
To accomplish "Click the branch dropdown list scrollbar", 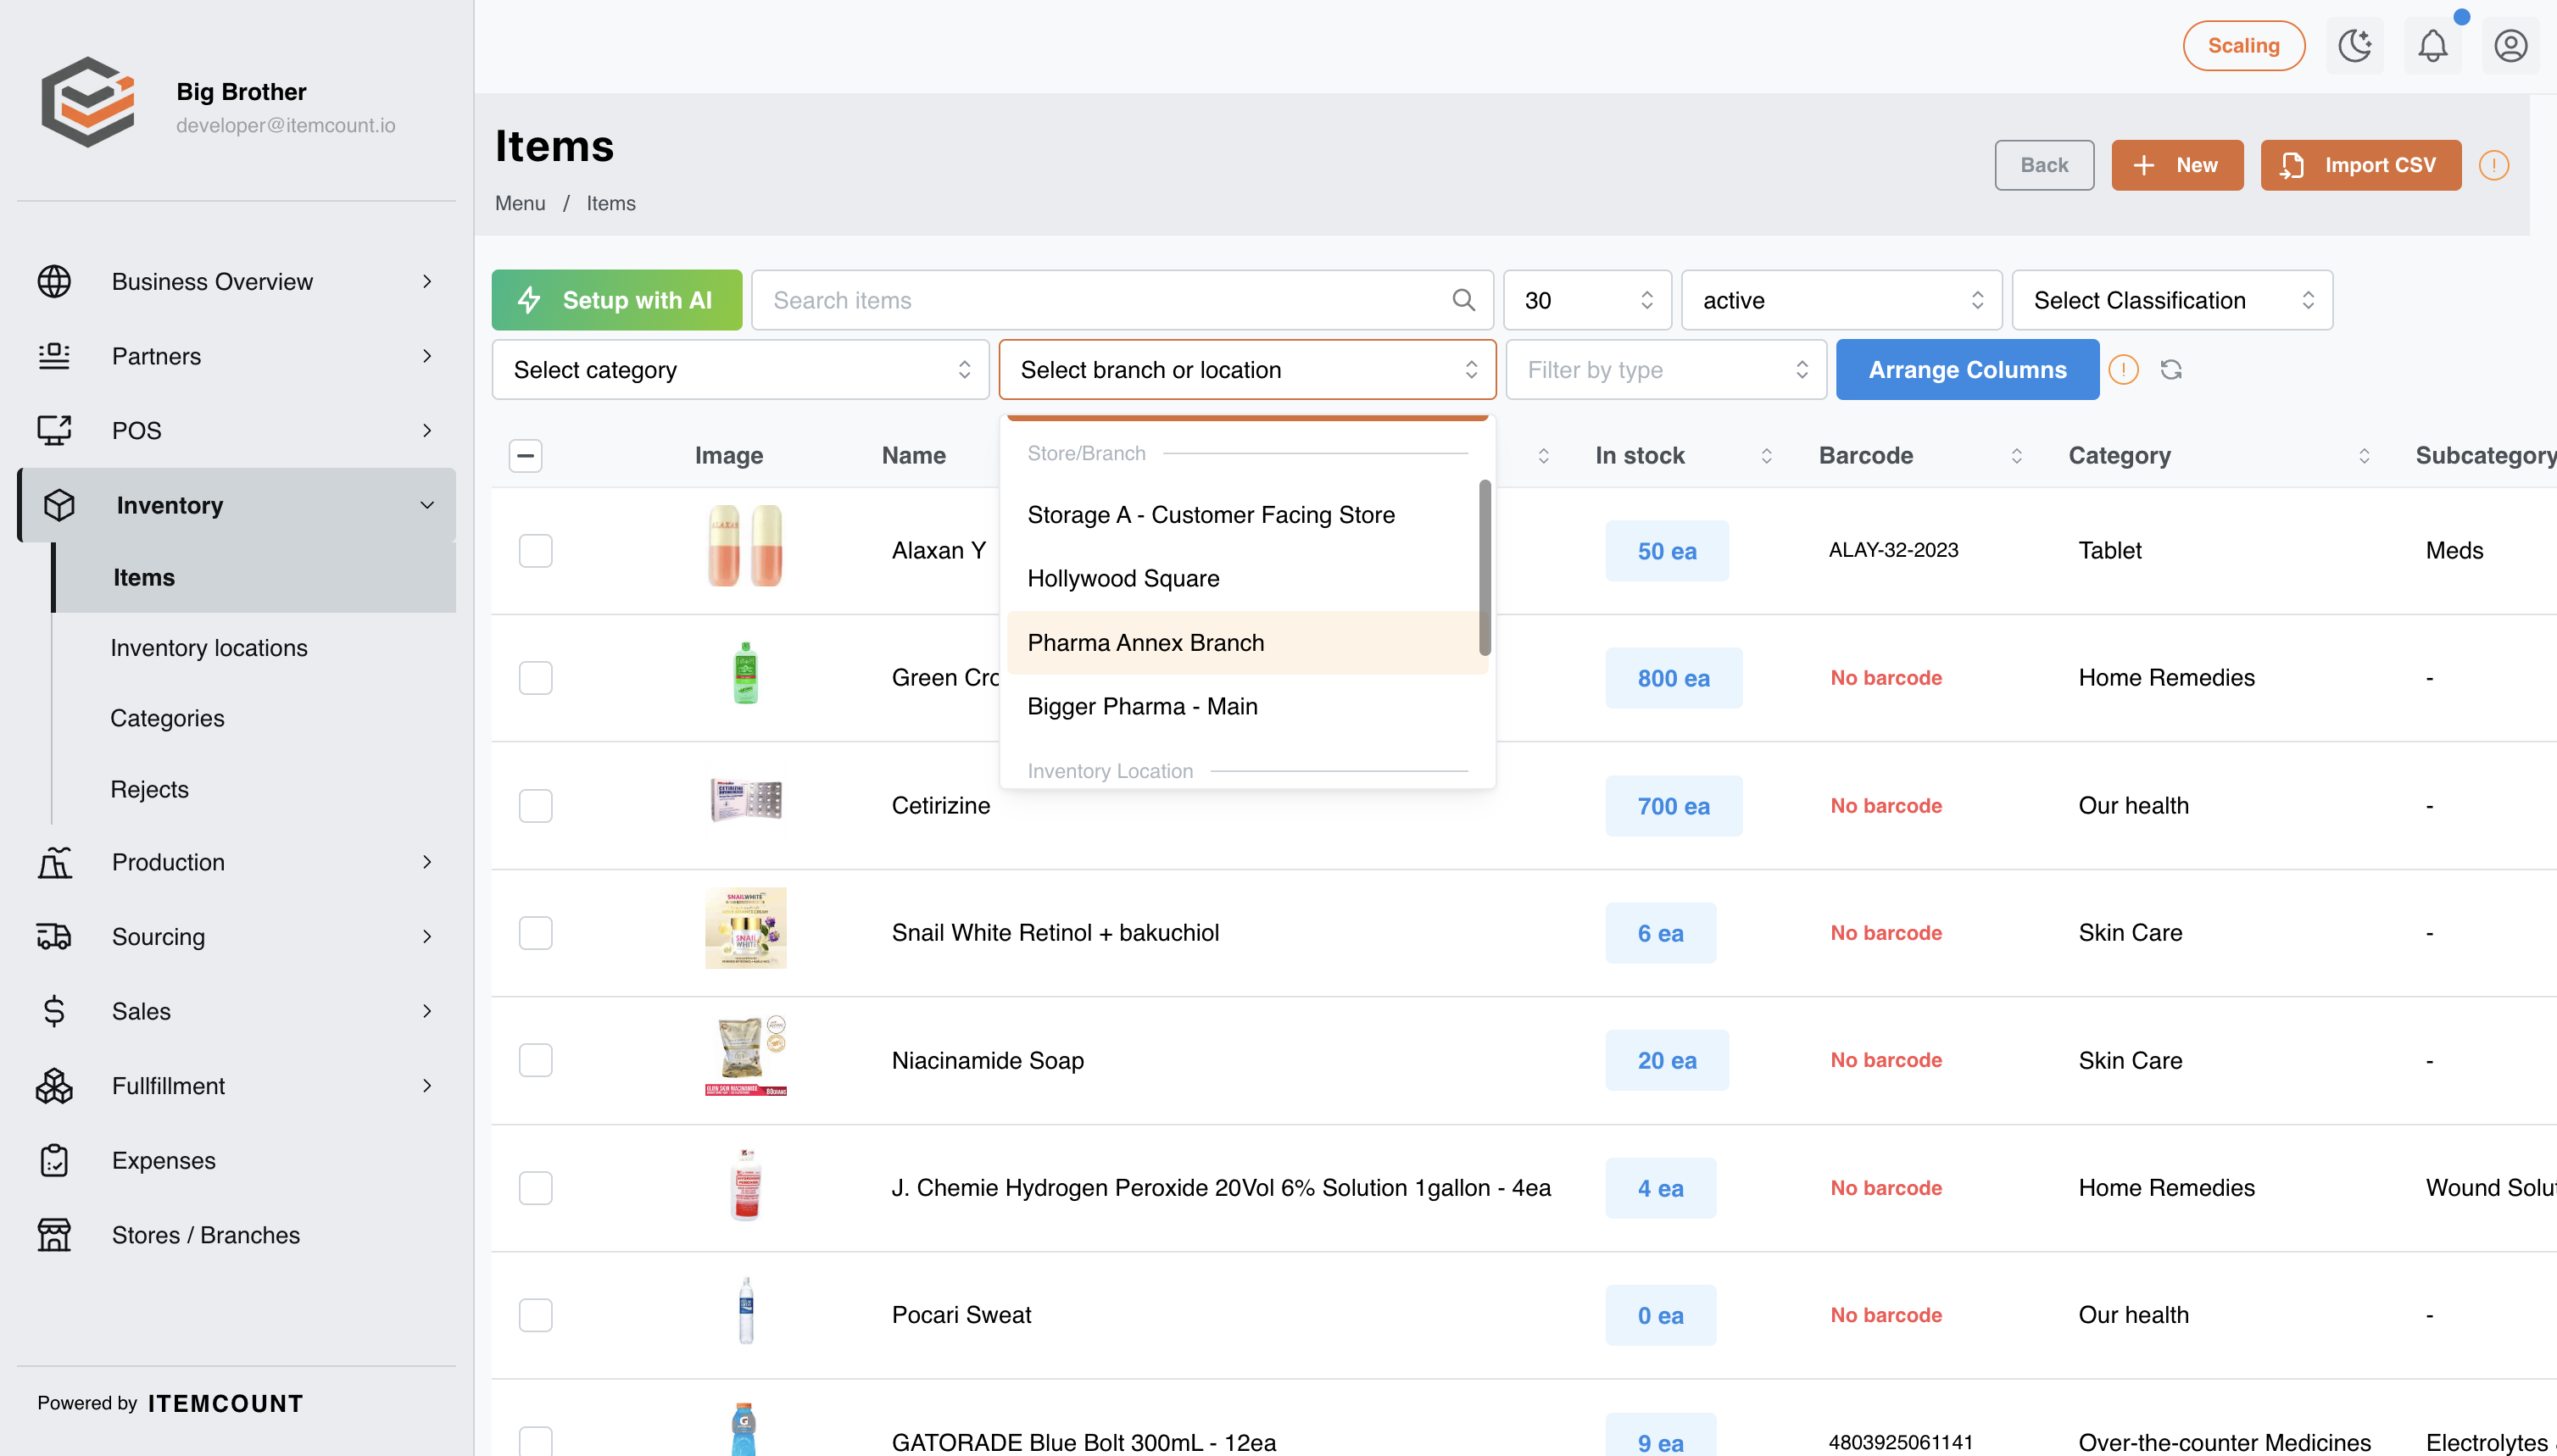I will (1485, 568).
